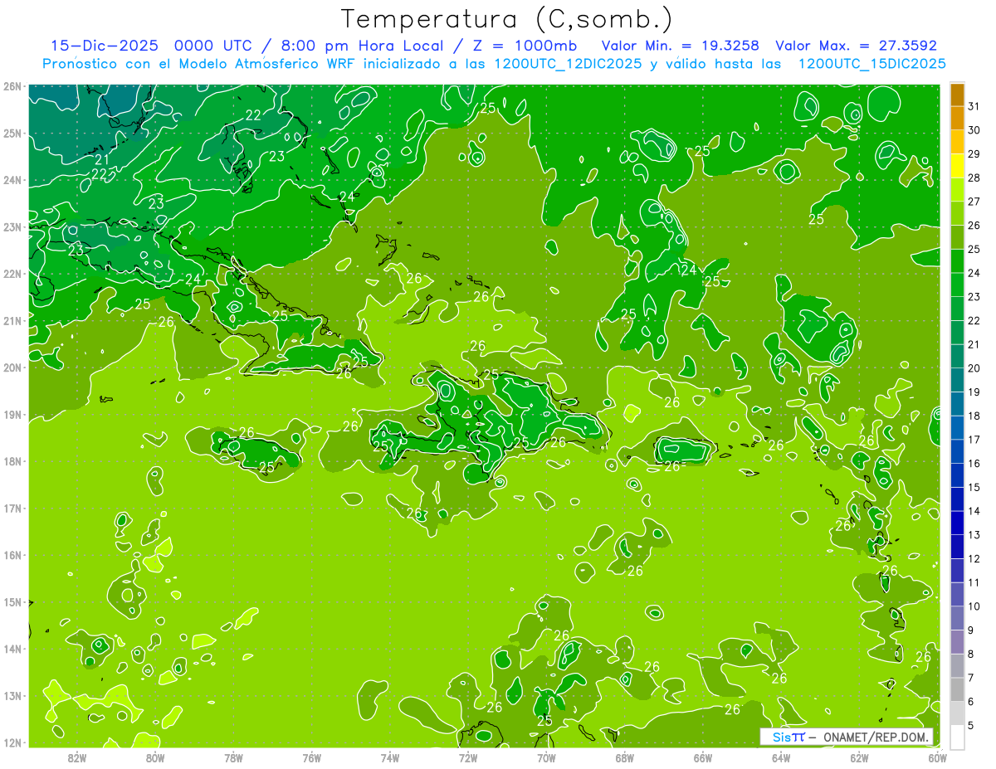Click the title Temperatura (C,somb.)

pos(506,18)
